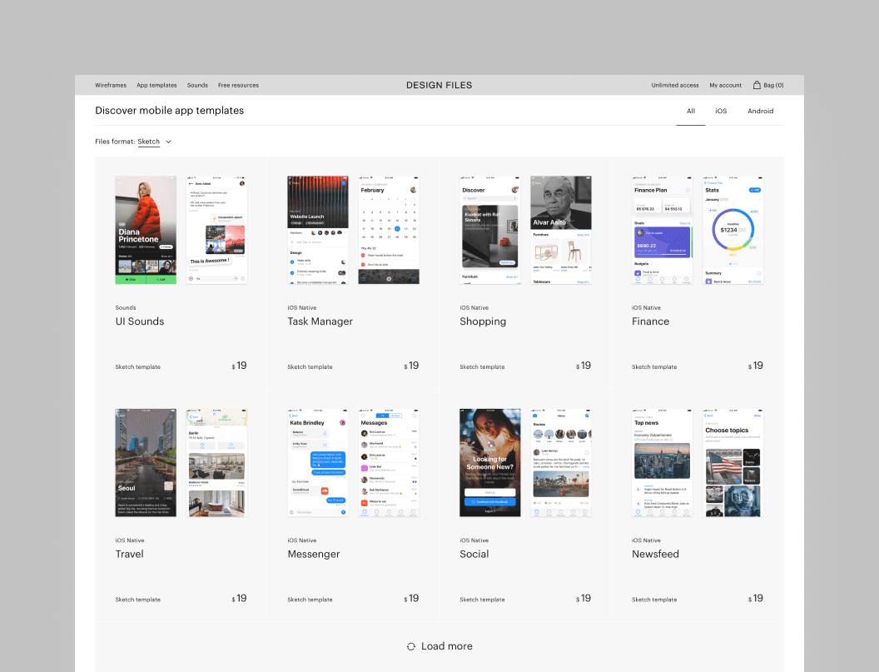The image size is (879, 672).
Task: Click the February calendar preview
Action: coord(389,230)
